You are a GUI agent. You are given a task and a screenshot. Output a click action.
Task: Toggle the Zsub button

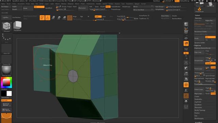(104, 16)
